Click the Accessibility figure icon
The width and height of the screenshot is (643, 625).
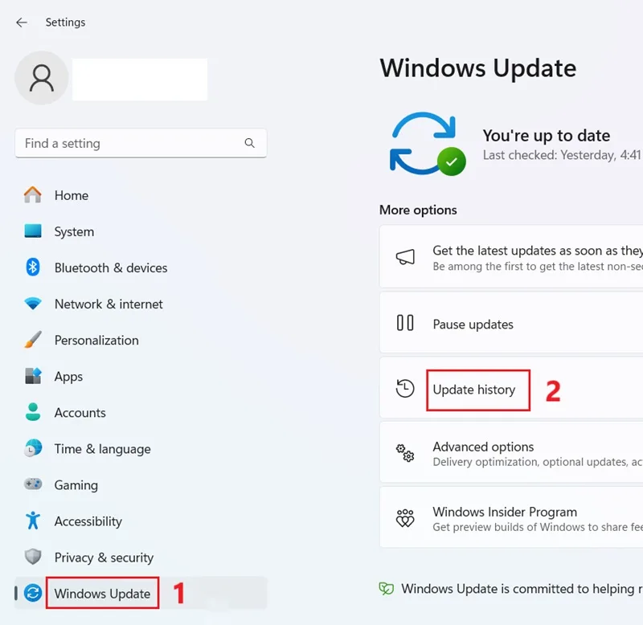33,521
